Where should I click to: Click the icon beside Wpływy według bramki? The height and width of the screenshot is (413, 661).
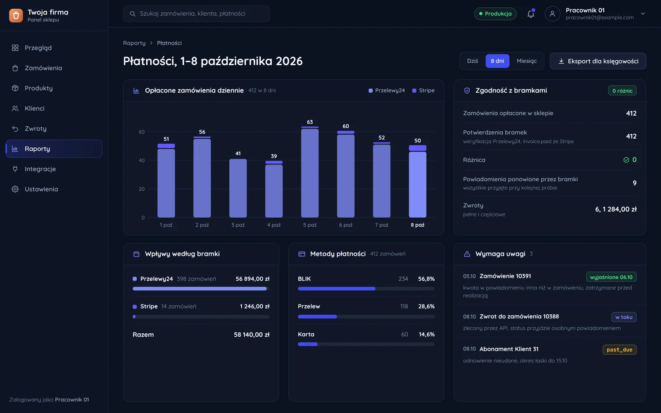136,254
